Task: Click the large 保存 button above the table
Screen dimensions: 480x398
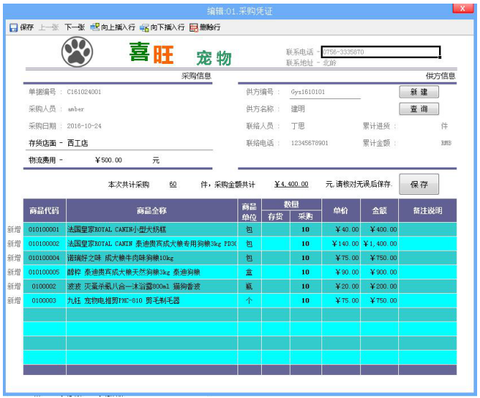Action: pos(419,185)
